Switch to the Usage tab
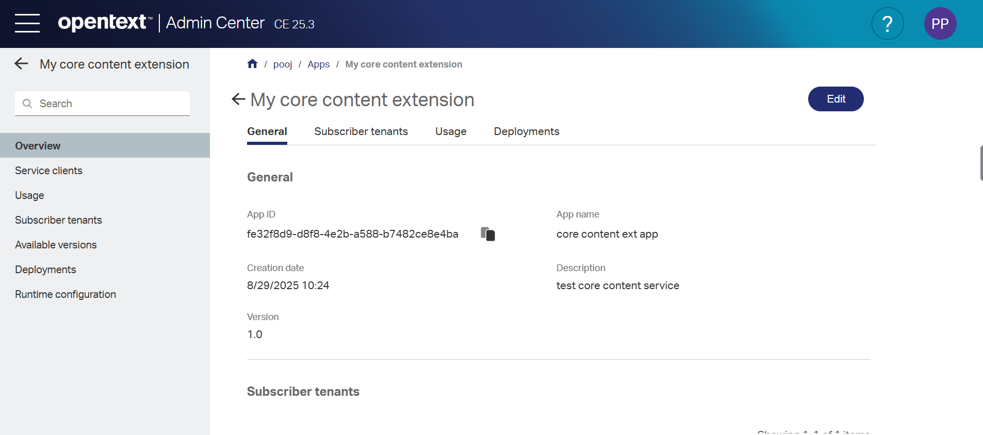The height and width of the screenshot is (435, 983). [x=451, y=131]
